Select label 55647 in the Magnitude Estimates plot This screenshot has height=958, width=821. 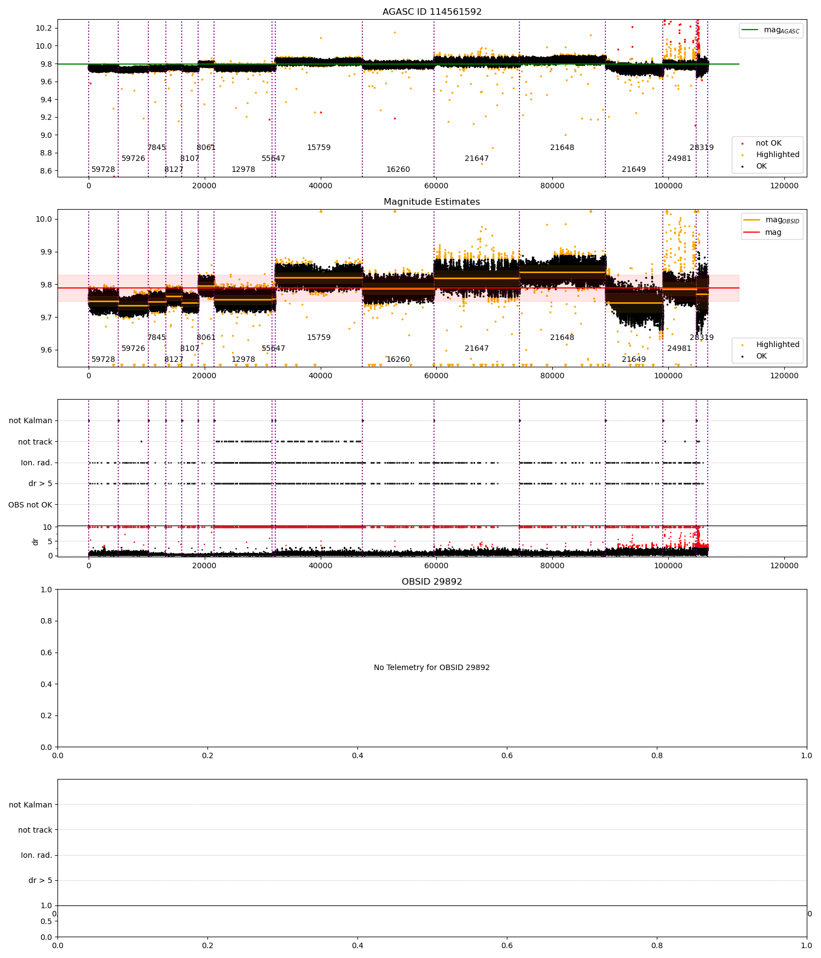(274, 349)
